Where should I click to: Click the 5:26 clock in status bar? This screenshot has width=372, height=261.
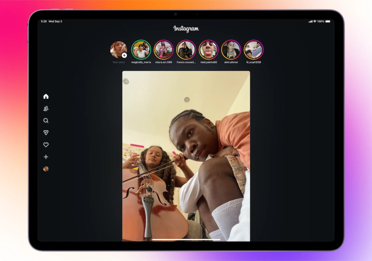(x=44, y=21)
